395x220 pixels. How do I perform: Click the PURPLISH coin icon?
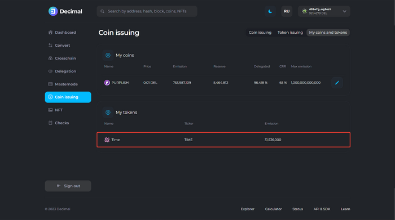click(x=107, y=83)
